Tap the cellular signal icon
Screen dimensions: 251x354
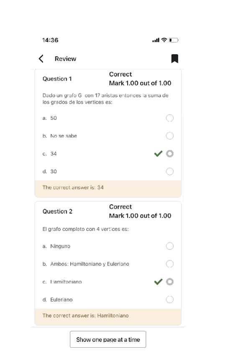coord(156,40)
